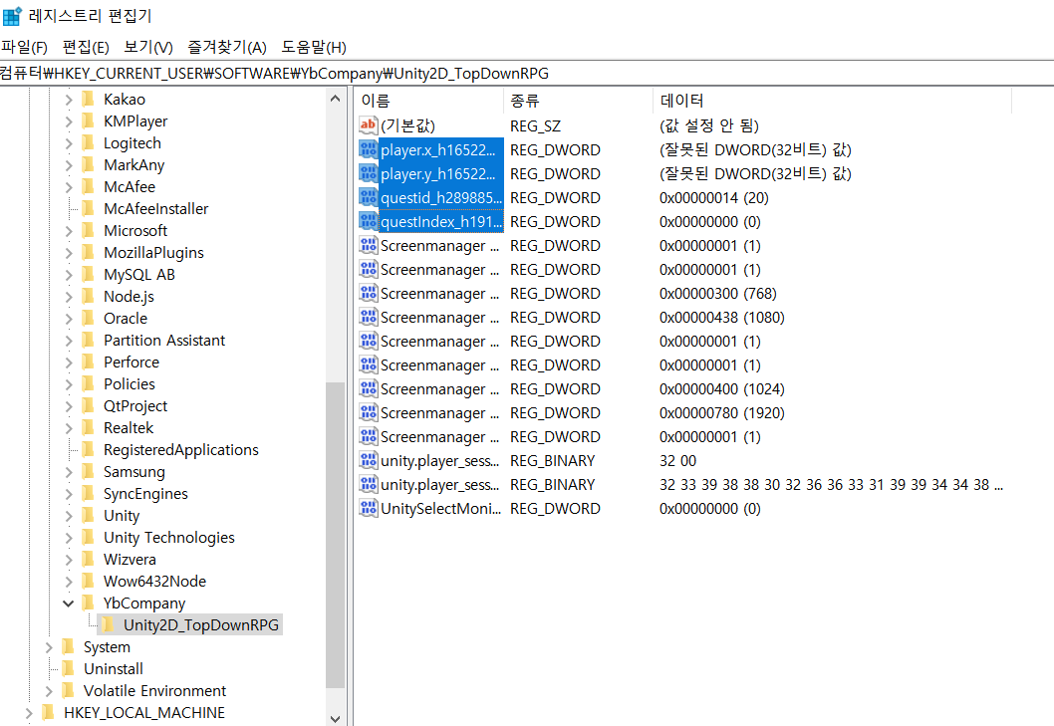Click the icon of Screenmanager entry valued 1080

[368, 317]
